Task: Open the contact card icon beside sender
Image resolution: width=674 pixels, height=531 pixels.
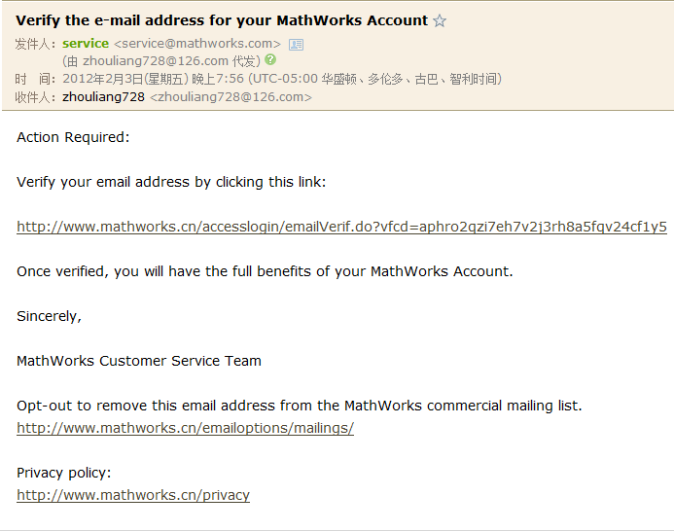Action: (297, 44)
